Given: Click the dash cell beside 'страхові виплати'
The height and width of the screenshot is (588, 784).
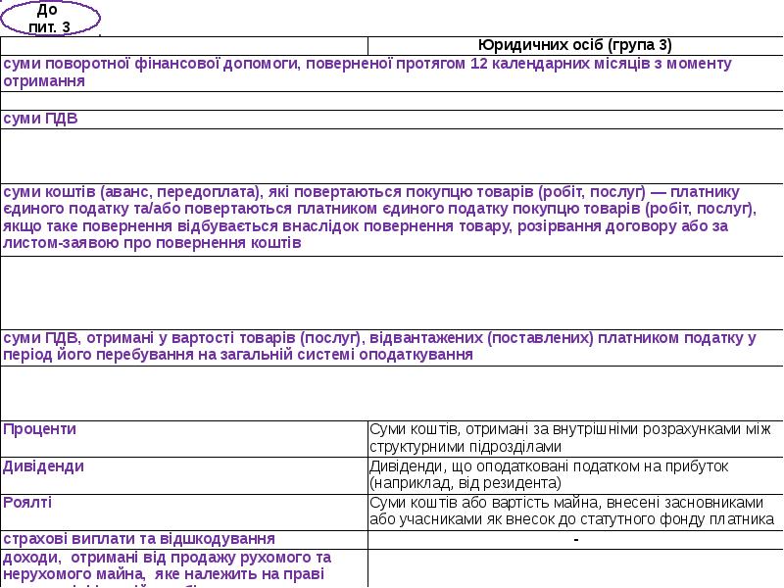Looking at the screenshot, I should tap(575, 539).
